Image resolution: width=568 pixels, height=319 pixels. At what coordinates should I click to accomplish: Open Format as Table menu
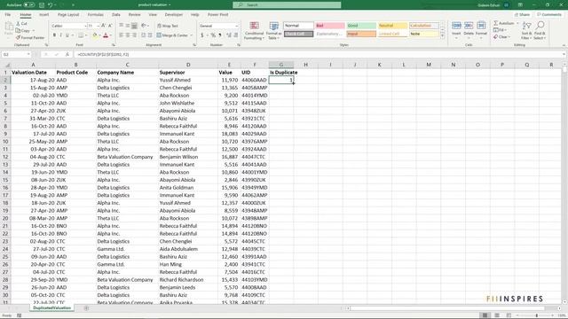point(274,31)
